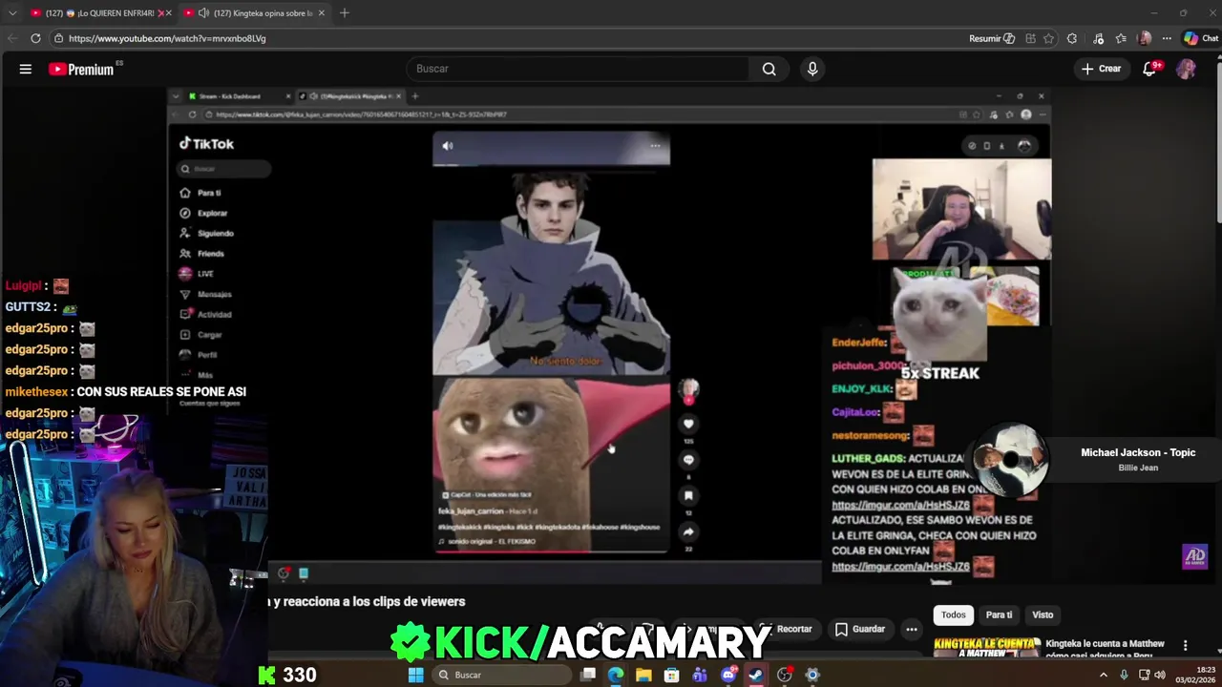Open LIVE in TikTok sidebar
1222x687 pixels.
pos(197,273)
